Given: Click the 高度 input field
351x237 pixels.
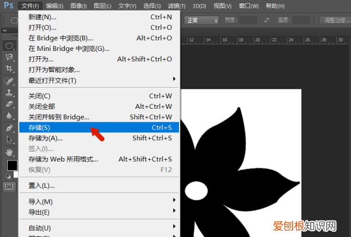Looking at the screenshot, I should click(301, 20).
